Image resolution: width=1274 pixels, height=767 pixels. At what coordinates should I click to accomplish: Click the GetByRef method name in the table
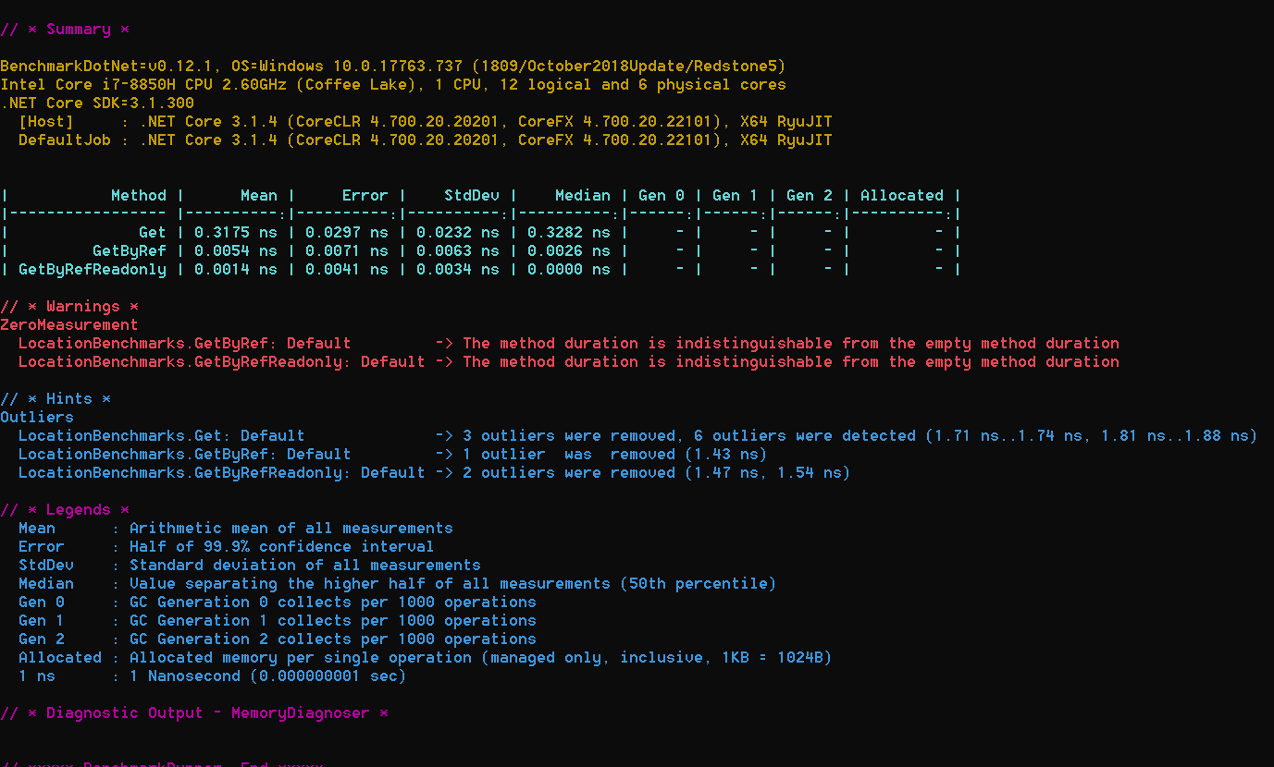point(129,251)
